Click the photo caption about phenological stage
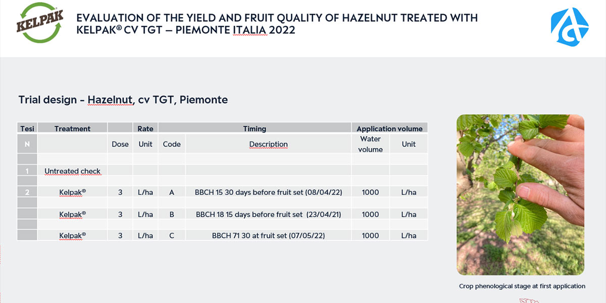This screenshot has width=606, height=303. coord(522,286)
